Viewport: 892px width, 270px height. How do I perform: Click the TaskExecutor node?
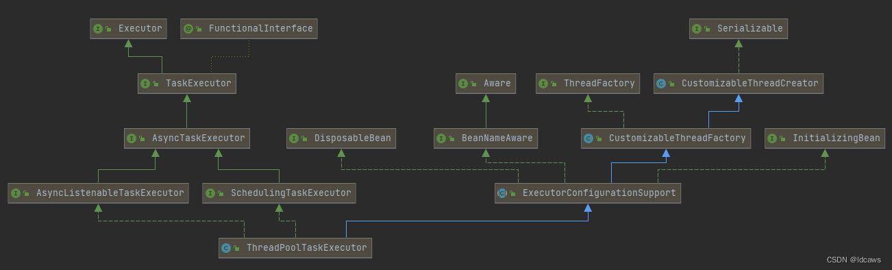coord(187,84)
